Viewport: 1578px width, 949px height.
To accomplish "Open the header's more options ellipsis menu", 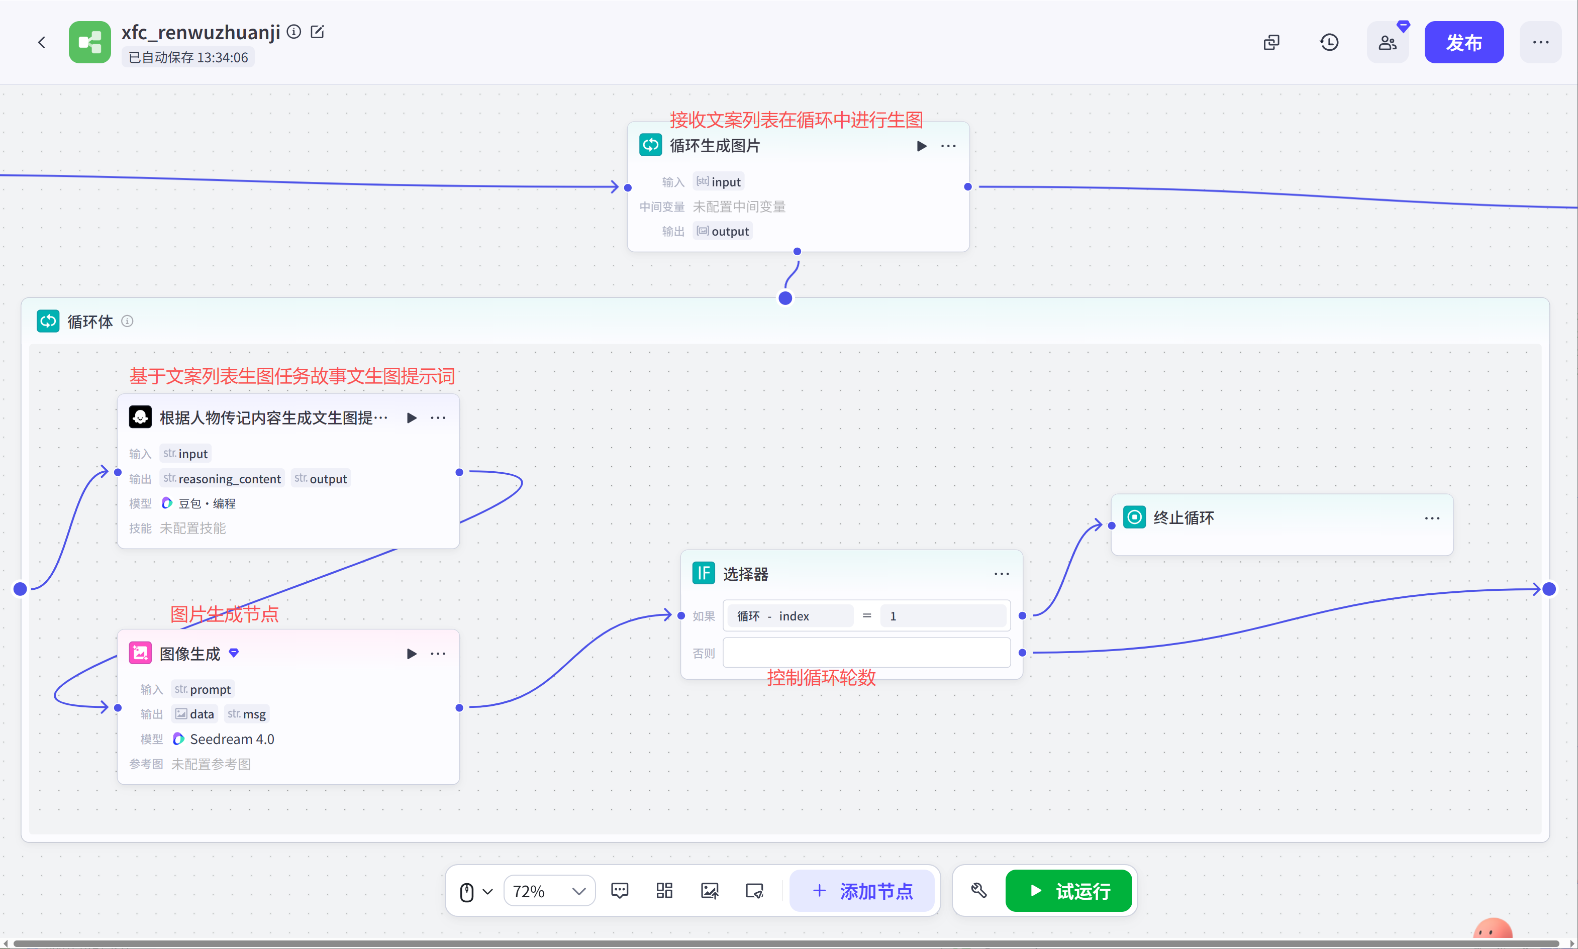I will pos(1540,42).
